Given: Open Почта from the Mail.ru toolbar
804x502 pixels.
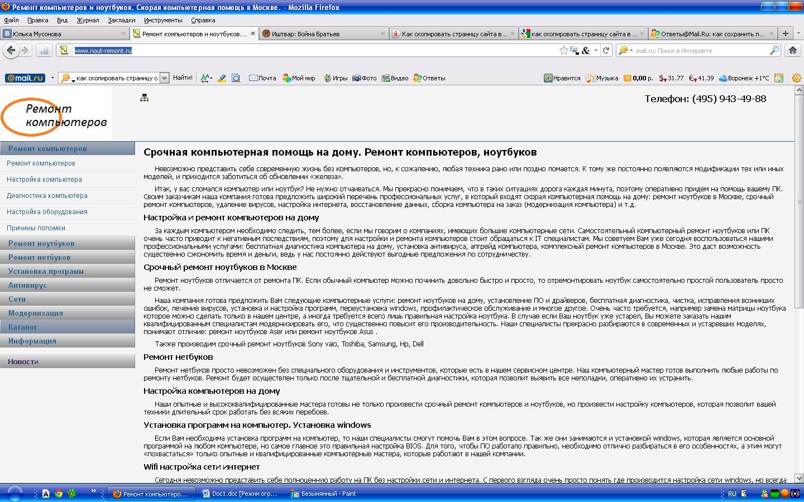Looking at the screenshot, I should (x=262, y=78).
